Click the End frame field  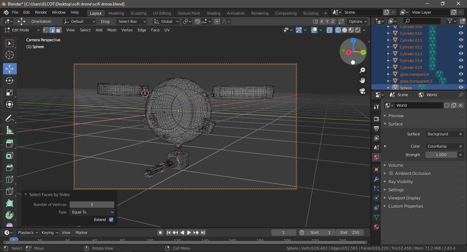click(350, 233)
